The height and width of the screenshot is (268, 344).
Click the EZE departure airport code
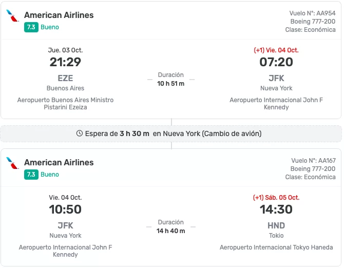65,79
